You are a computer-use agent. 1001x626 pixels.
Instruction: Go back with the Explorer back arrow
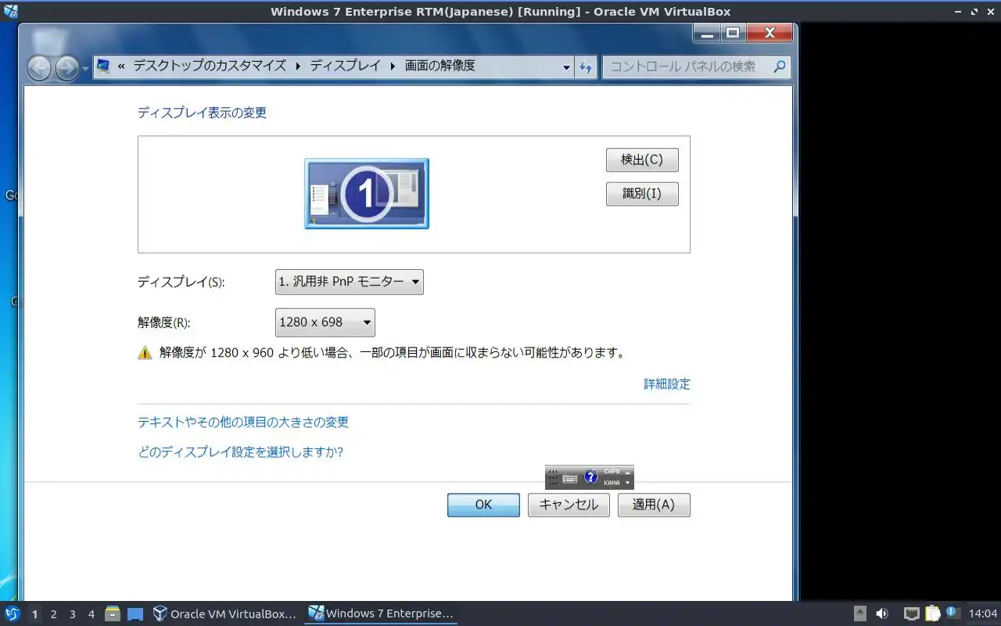[39, 68]
